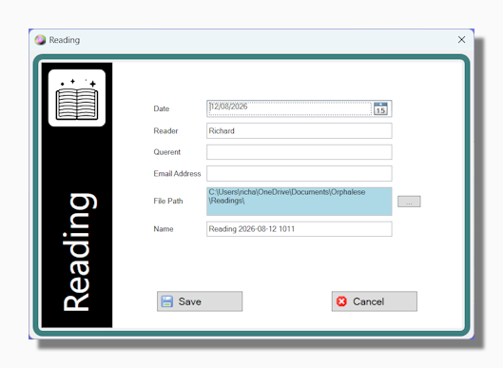The width and height of the screenshot is (503, 368).
Task: Click the Reading window title text
Action: 65,40
